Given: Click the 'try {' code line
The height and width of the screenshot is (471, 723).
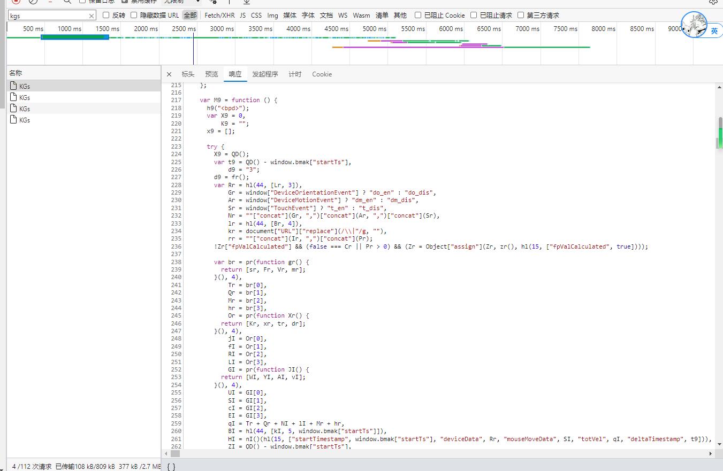Looking at the screenshot, I should point(216,146).
